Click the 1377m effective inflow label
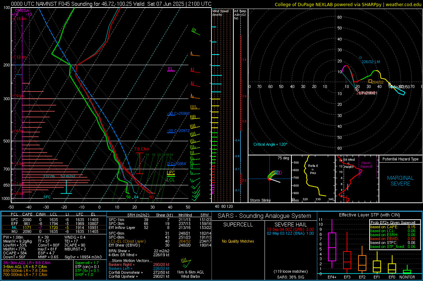 (49, 176)
